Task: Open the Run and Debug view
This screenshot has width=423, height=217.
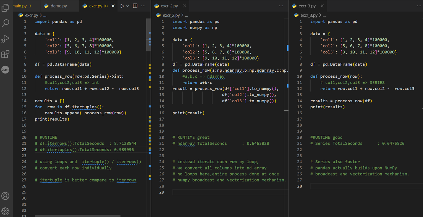Action: (6, 38)
